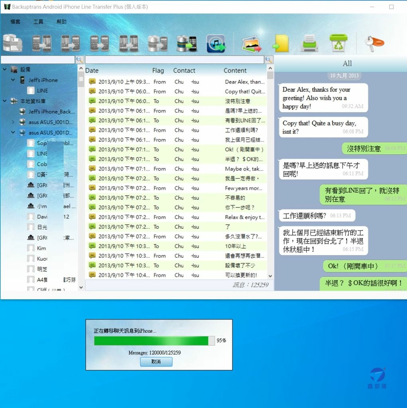Select the 'Cob' contact in the tree
This screenshot has width=407, height=408.
pos(42,164)
